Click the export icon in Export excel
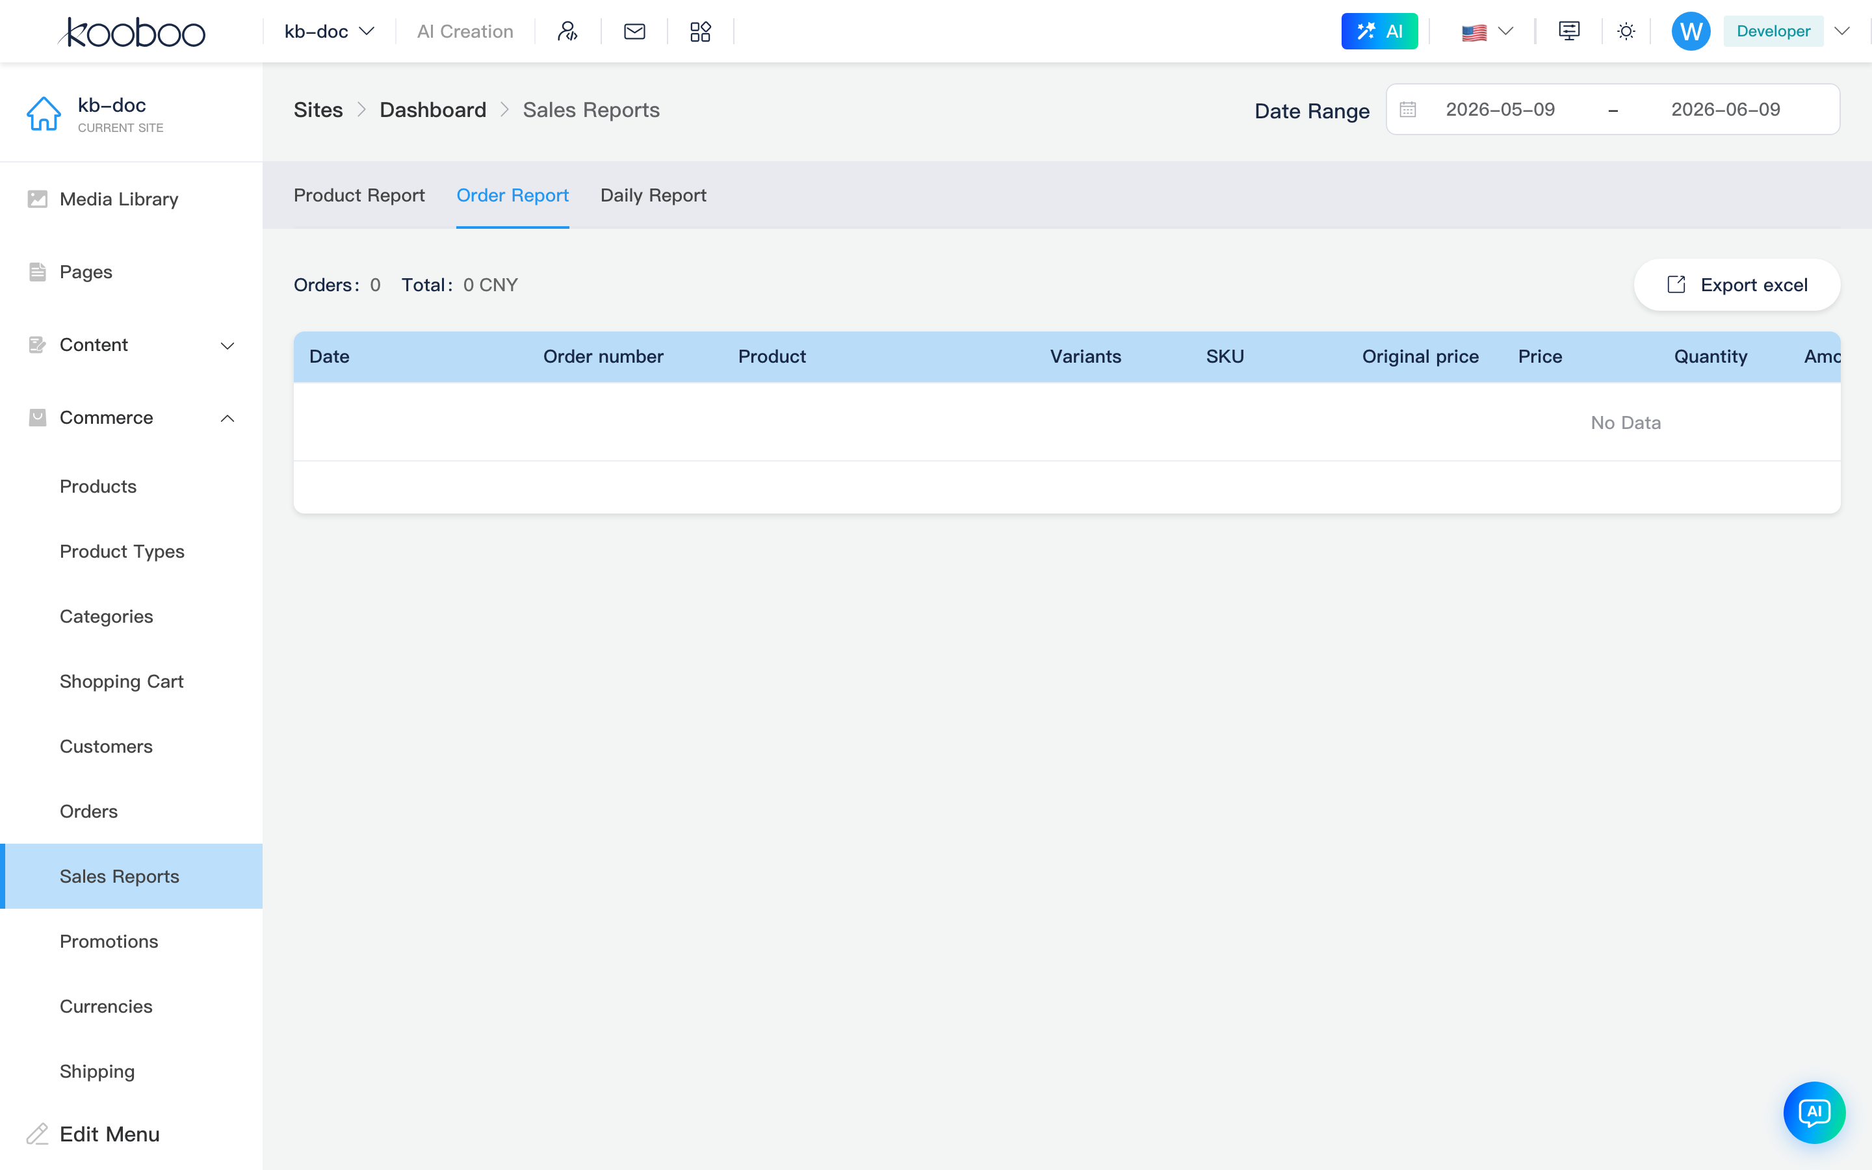 [x=1676, y=285]
